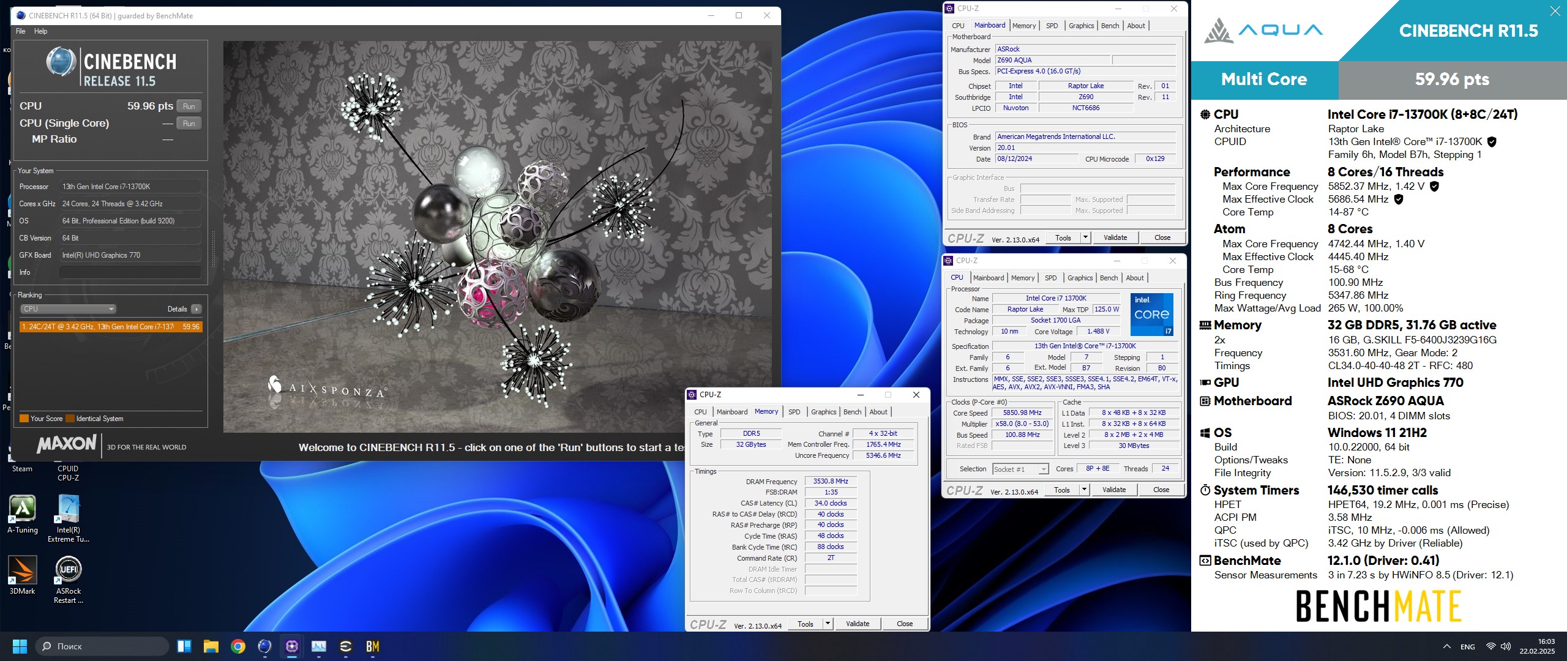Launch A-Tuning desktop icon
Image resolution: width=1567 pixels, height=661 pixels.
[23, 515]
